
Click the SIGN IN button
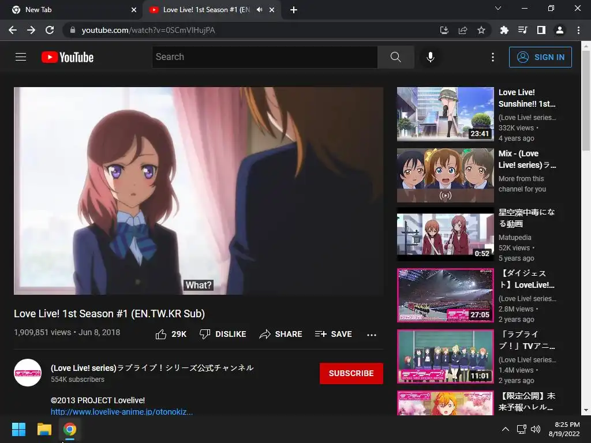point(540,57)
